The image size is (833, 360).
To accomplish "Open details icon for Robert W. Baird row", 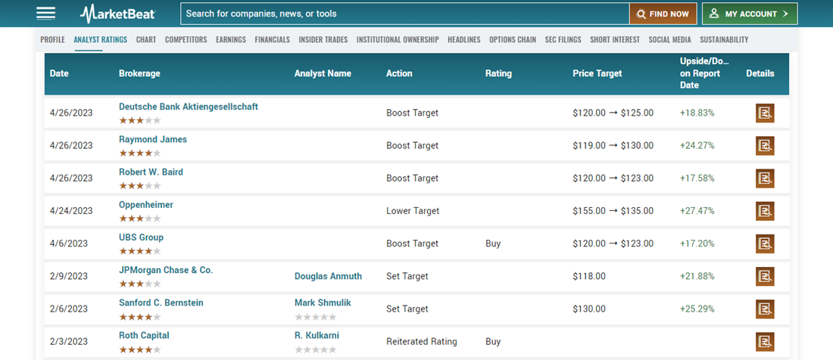I will tap(765, 178).
